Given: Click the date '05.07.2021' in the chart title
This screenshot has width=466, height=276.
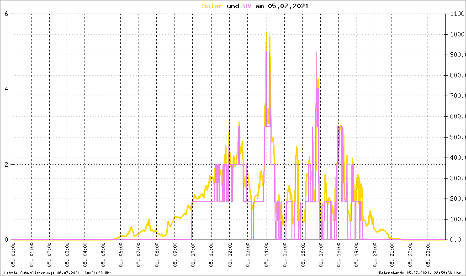Looking at the screenshot, I should 288,6.
